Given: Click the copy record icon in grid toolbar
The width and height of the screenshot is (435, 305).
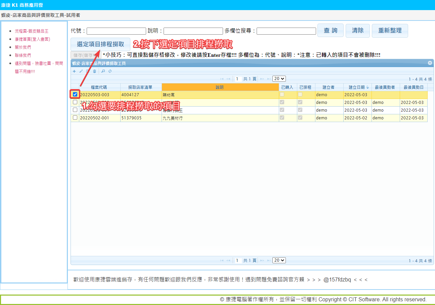Looking at the screenshot, I should tap(88, 71).
